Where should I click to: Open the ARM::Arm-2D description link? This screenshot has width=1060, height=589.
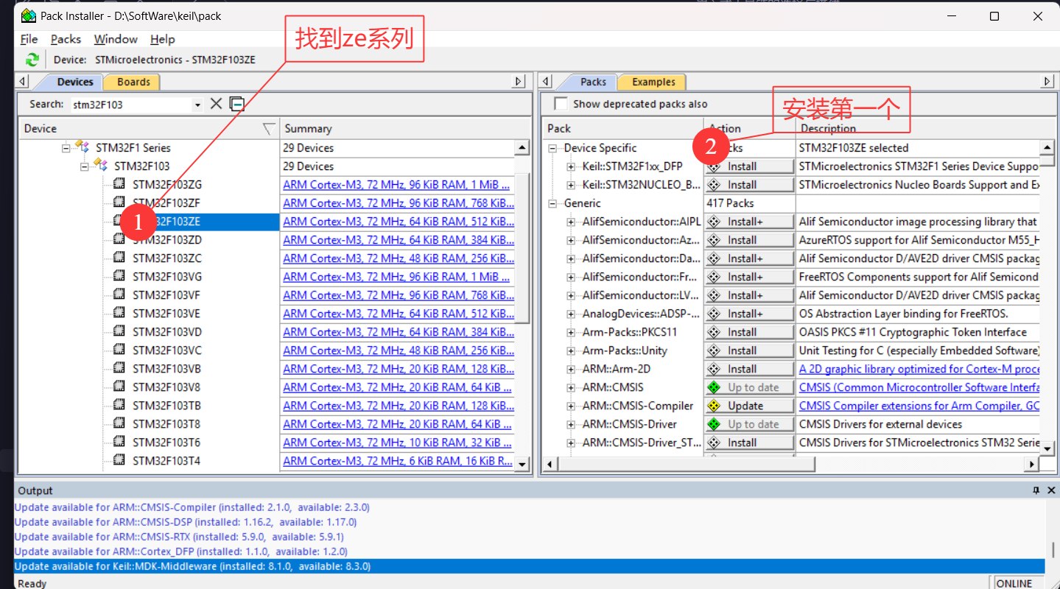[x=919, y=369]
